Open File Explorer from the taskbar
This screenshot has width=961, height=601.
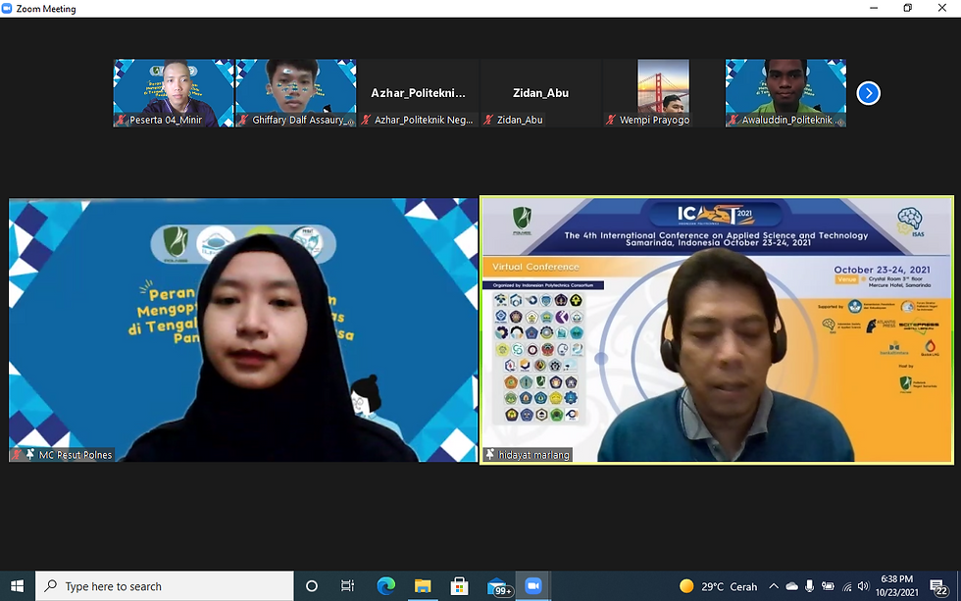[423, 586]
